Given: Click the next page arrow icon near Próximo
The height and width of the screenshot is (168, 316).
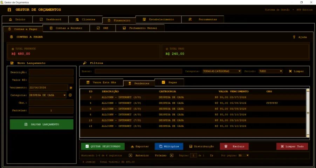Looking at the screenshot, I should (172, 155).
